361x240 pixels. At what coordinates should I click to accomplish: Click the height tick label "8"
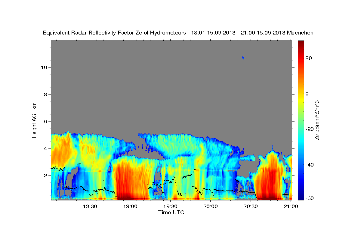click(46, 94)
